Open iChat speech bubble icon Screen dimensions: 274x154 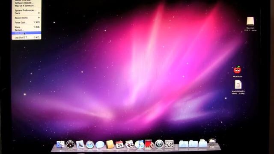pyautogui.click(x=100, y=145)
